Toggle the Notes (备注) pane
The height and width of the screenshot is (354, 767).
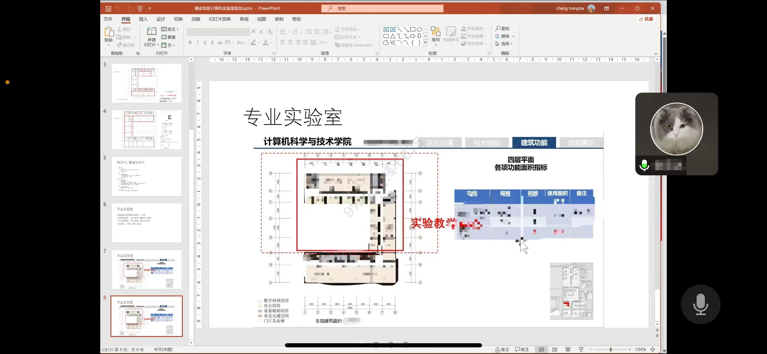pos(502,349)
